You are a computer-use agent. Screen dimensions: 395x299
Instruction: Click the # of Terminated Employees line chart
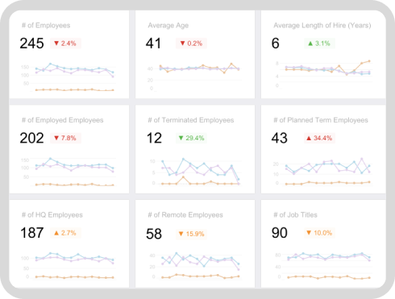click(x=194, y=172)
